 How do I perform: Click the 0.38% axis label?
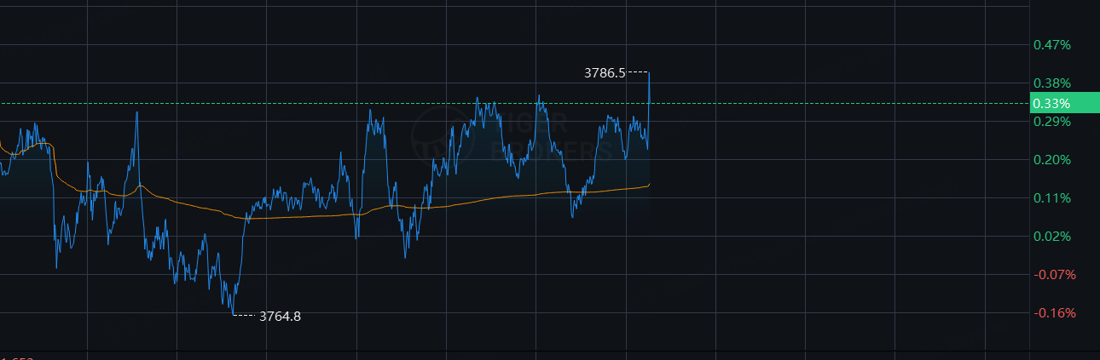[x=1051, y=83]
